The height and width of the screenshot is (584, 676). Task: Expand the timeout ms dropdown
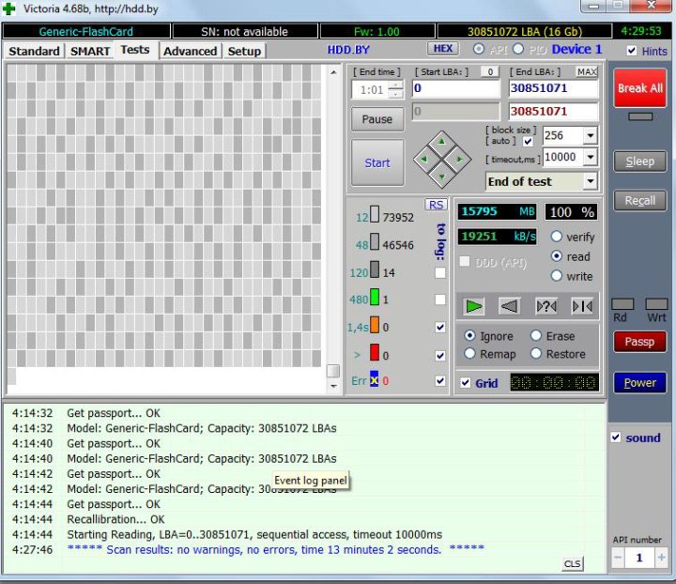point(590,157)
